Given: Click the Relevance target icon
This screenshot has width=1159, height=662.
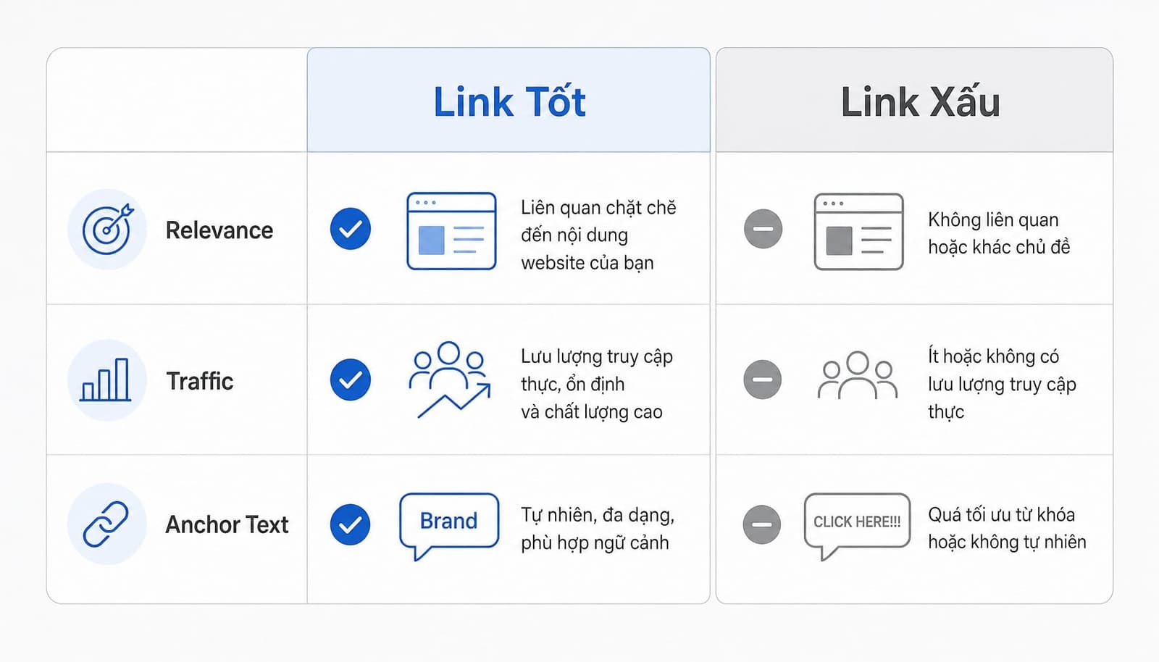Looking at the screenshot, I should pyautogui.click(x=107, y=229).
